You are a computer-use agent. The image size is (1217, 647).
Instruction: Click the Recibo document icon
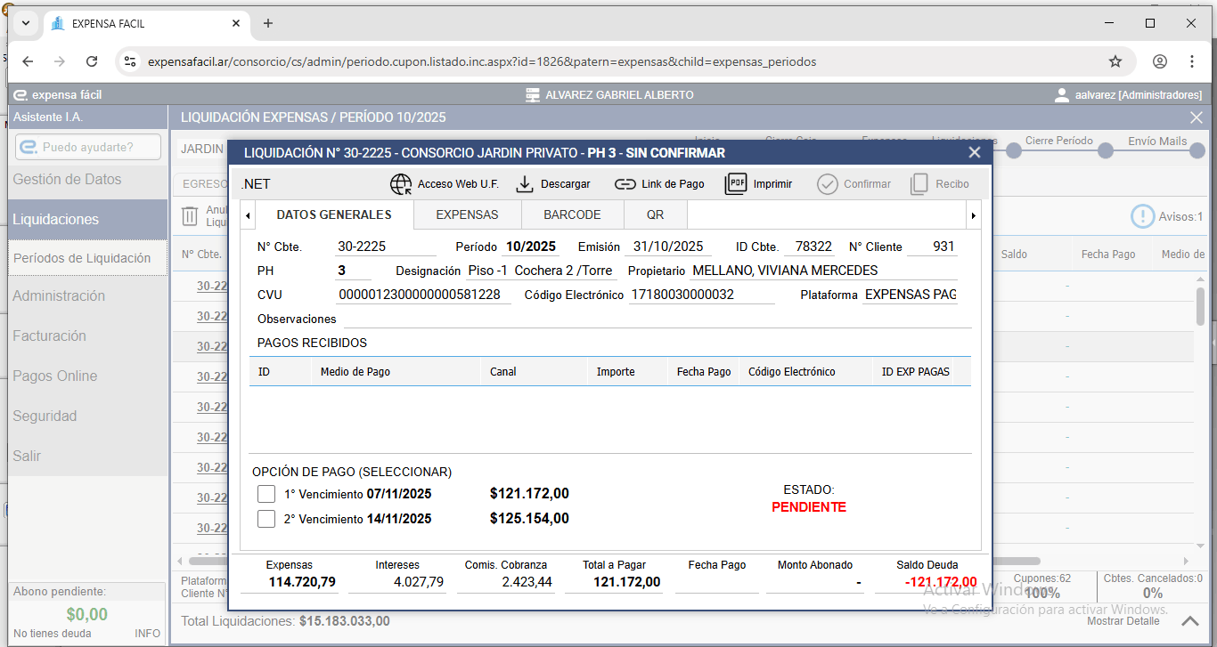919,184
